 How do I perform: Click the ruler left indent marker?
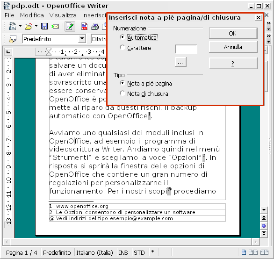(49, 52)
